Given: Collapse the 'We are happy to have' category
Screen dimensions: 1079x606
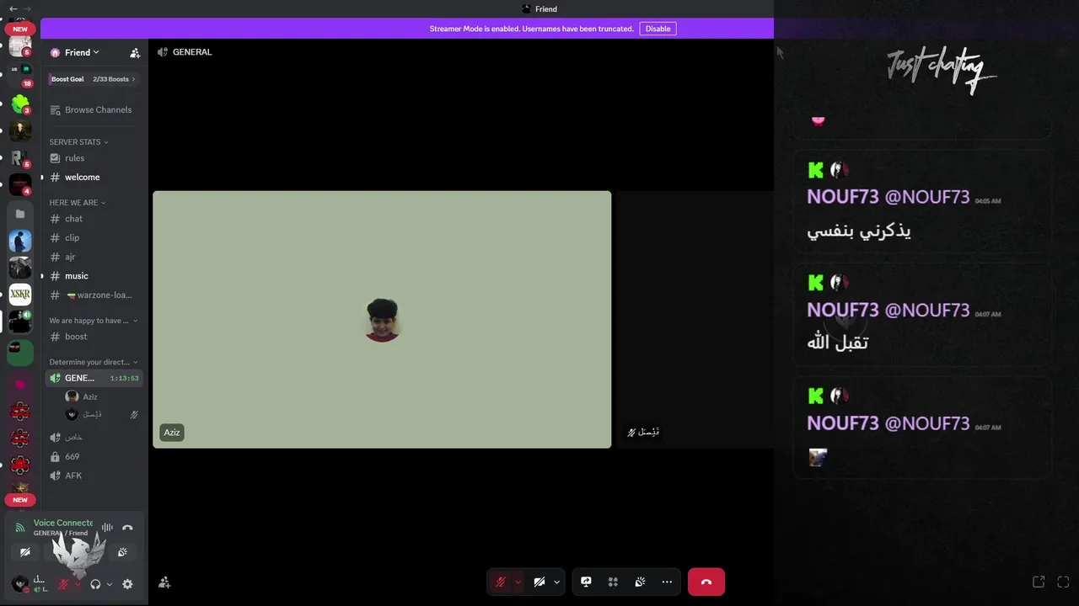Looking at the screenshot, I should pyautogui.click(x=94, y=321).
